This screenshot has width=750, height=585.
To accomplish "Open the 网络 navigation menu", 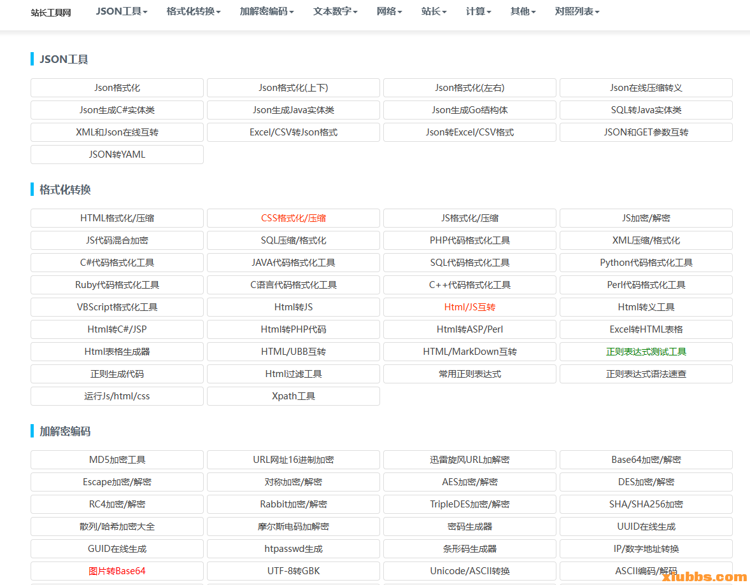I will (389, 11).
